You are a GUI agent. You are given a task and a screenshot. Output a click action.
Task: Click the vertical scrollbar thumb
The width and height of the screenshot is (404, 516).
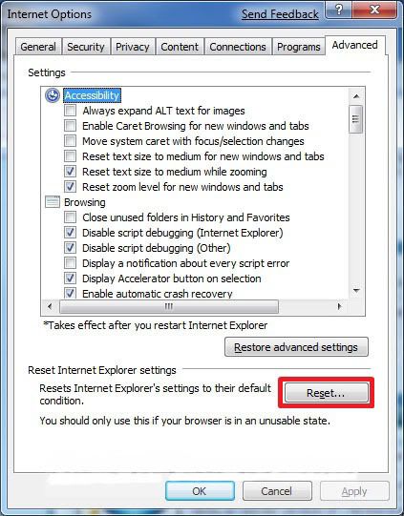pyautogui.click(x=356, y=119)
